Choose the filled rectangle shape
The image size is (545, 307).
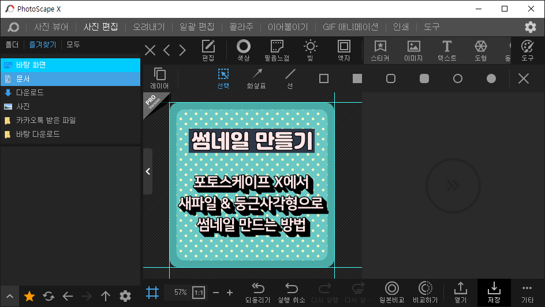coord(357,78)
